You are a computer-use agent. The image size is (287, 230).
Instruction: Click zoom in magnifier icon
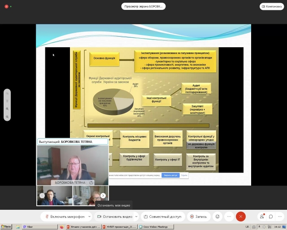click(7, 109)
